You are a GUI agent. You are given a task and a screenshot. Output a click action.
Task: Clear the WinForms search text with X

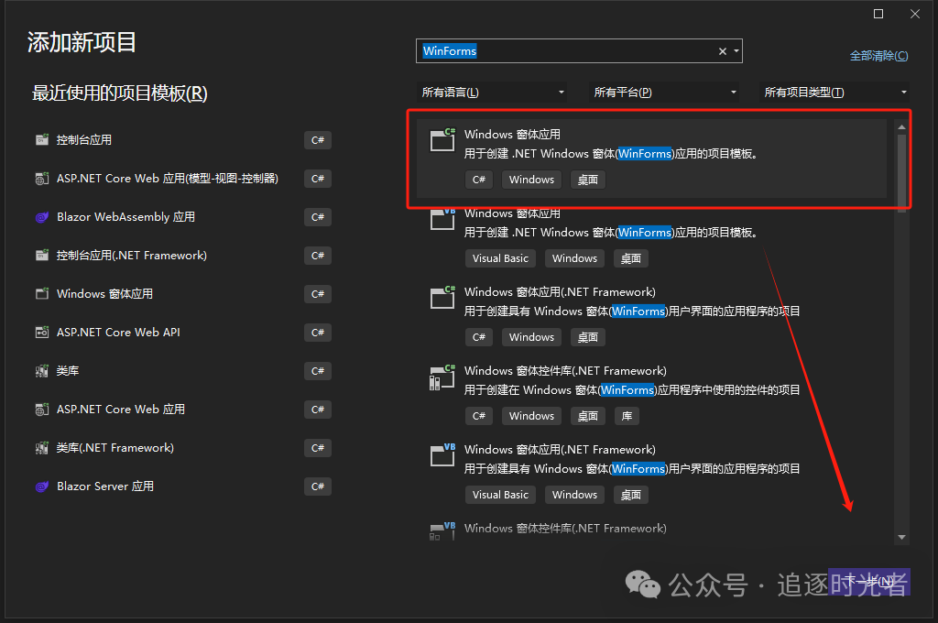722,52
